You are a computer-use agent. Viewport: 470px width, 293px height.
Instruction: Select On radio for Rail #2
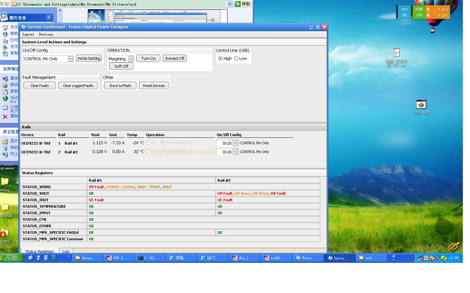point(148,152)
